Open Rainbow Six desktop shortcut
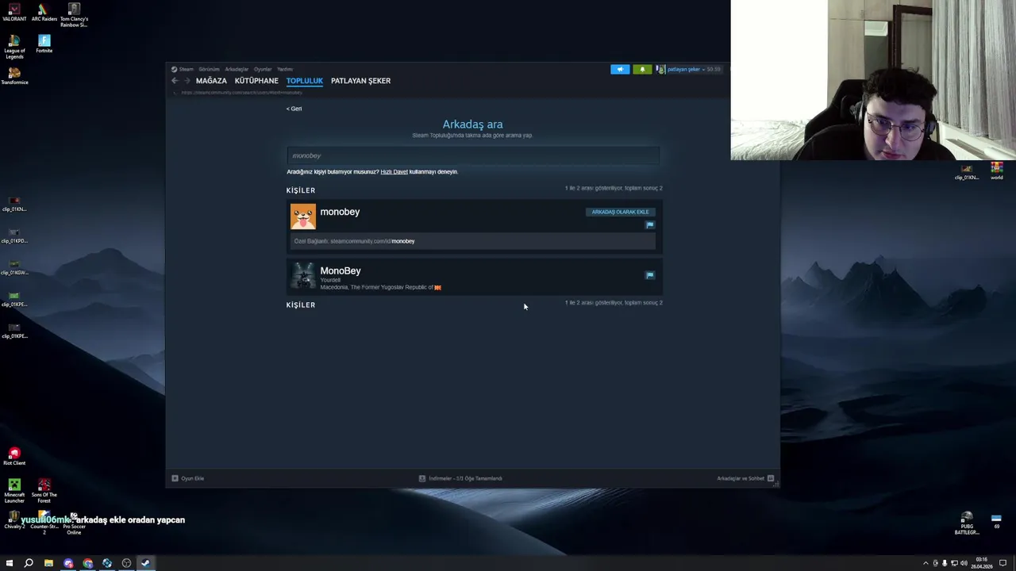Image resolution: width=1016 pixels, height=571 pixels. [74, 15]
